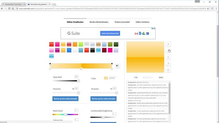Open the browser home page

tap(13, 9)
